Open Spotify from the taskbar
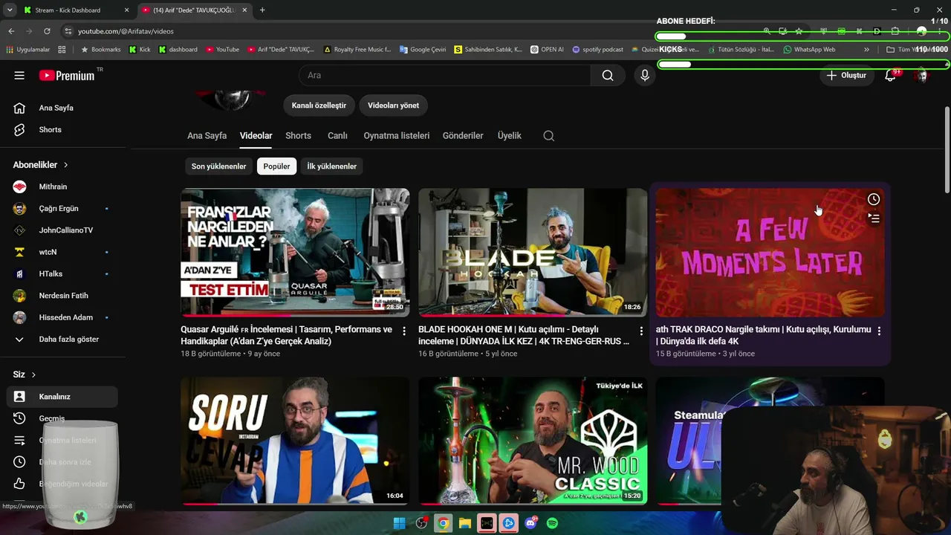Screen dimensions: 951x535 pyautogui.click(x=552, y=523)
